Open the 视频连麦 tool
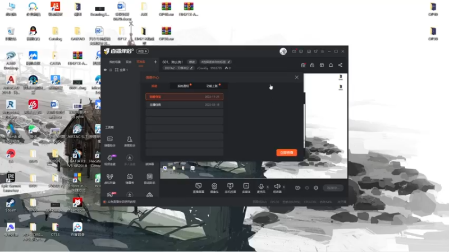Screen dimensions: 449x252 coord(110,160)
